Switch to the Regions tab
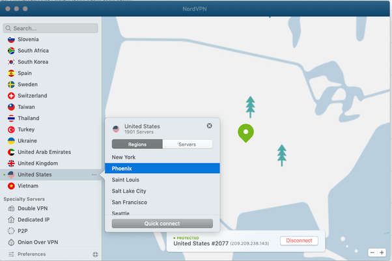 coord(137,144)
